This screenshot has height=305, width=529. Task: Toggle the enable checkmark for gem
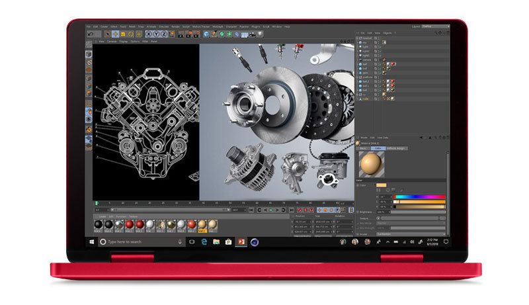pos(380,73)
